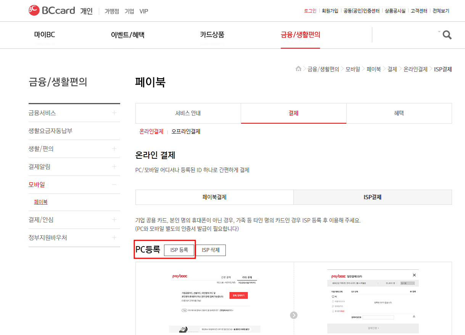Image resolution: width=465 pixels, height=335 pixels.
Task: Open the 카드상품 main menu
Action: [x=212, y=35]
